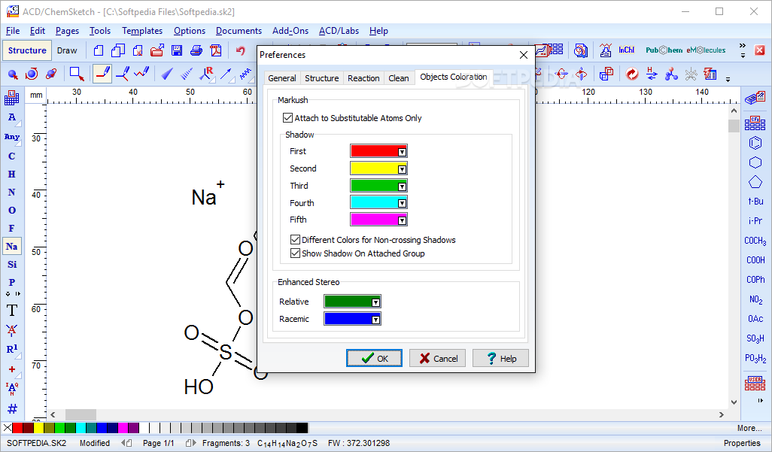The width and height of the screenshot is (772, 452).
Task: Switch to Draw mode toggle
Action: point(67,50)
